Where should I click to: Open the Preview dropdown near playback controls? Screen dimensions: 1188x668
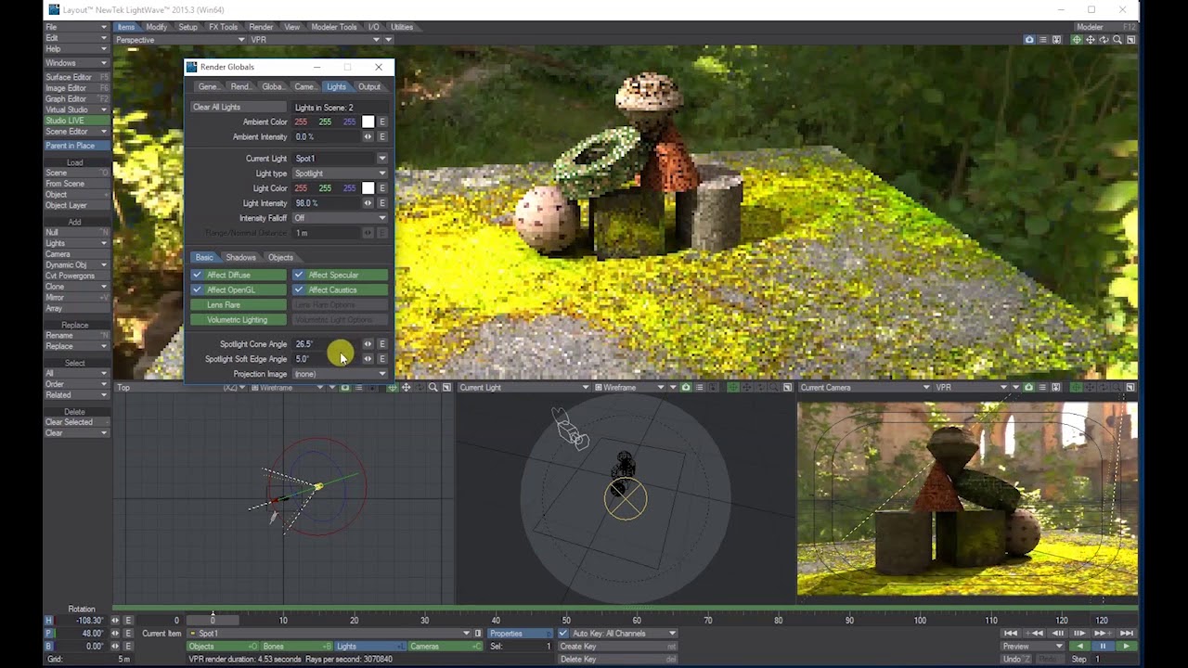(1033, 646)
